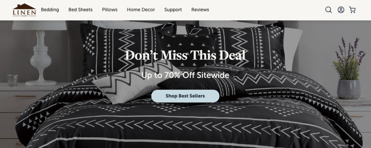
Task: Open the user account icon
Action: coord(341,10)
